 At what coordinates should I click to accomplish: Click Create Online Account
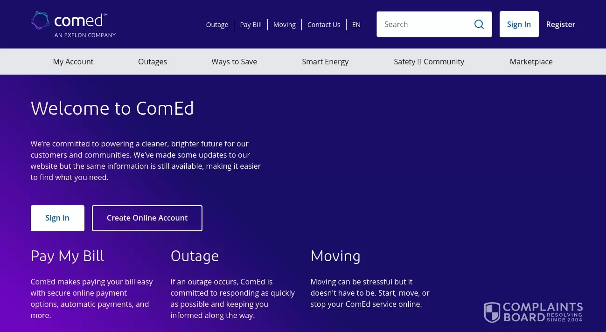pyautogui.click(x=147, y=218)
